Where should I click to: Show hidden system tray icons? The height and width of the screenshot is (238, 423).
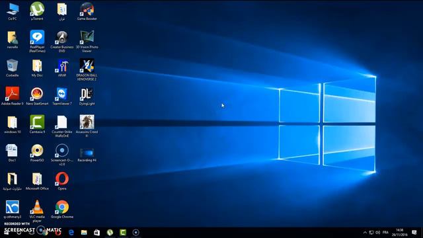[x=365, y=232]
